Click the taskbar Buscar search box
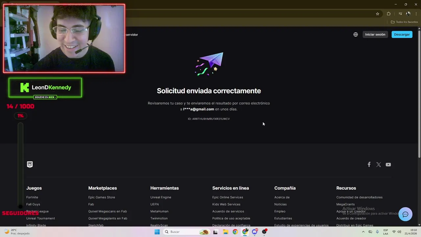 [187, 232]
